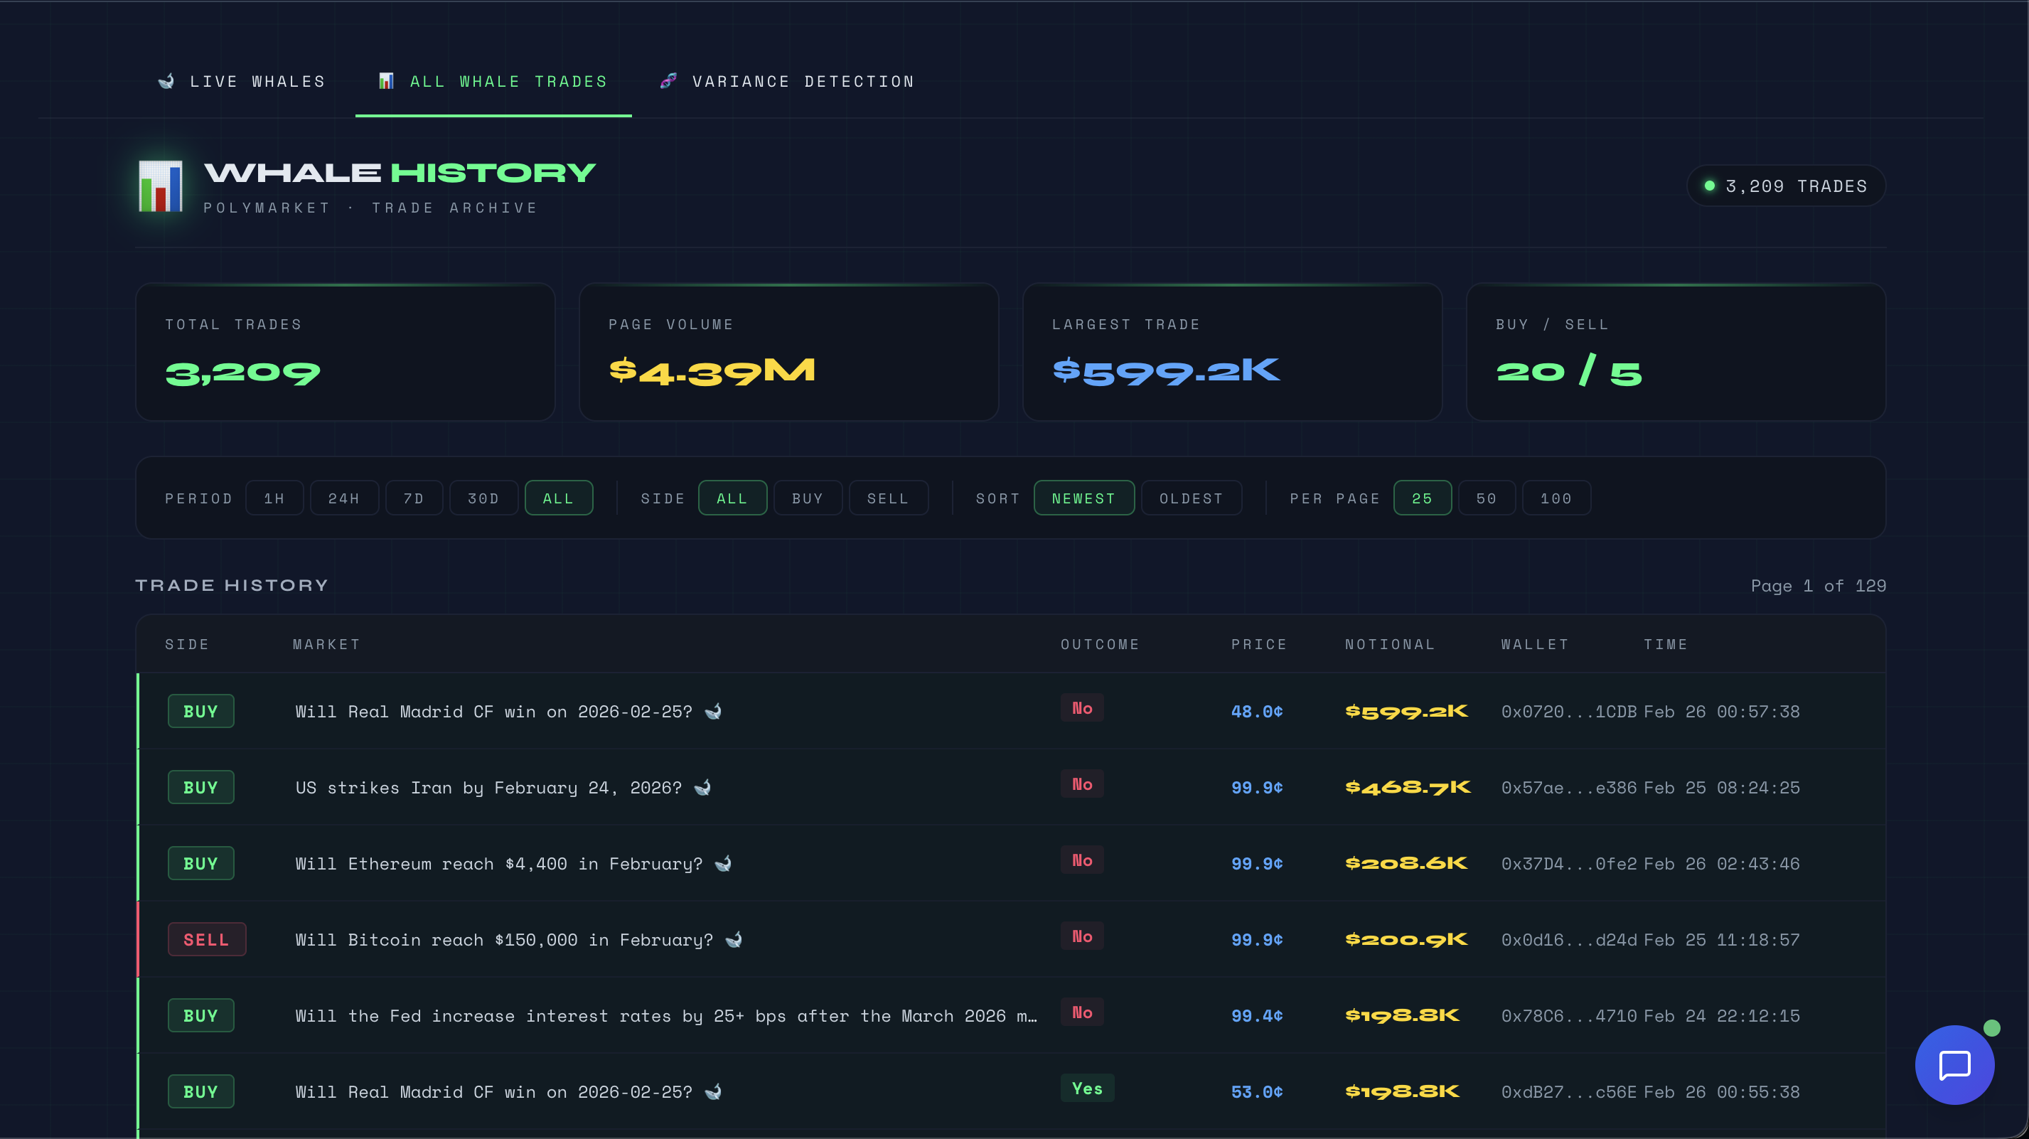Click whale icon next to Bitcoin $150,000 market
Screen dimensions: 2029x1139
[733, 939]
